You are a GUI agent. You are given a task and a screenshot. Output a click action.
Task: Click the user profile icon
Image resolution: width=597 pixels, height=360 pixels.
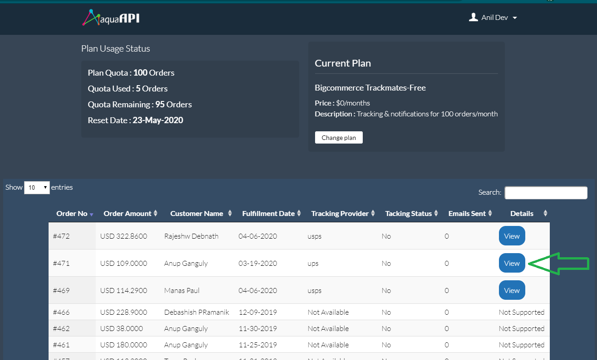coord(473,18)
